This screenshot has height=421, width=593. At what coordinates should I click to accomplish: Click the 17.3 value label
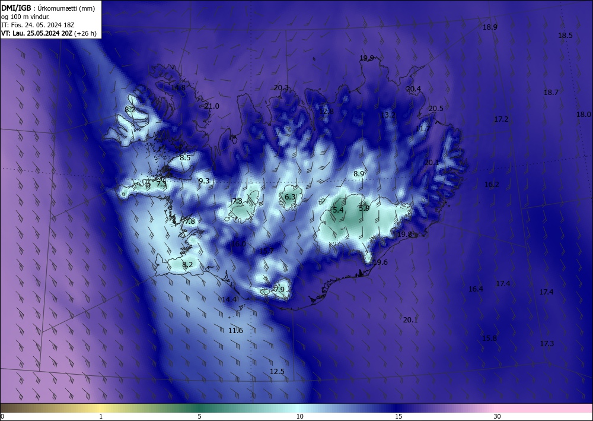[547, 344]
